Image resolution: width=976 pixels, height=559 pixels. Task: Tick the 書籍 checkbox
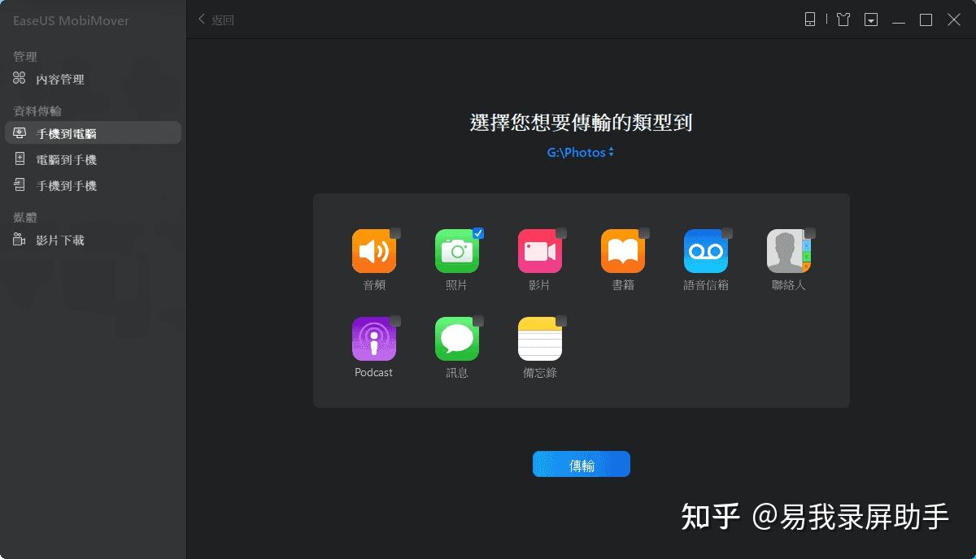(644, 233)
